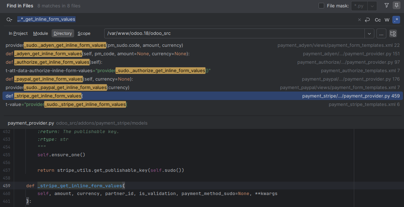
Task: Open the file mask *.py dropdown arrow
Action: 372,6
